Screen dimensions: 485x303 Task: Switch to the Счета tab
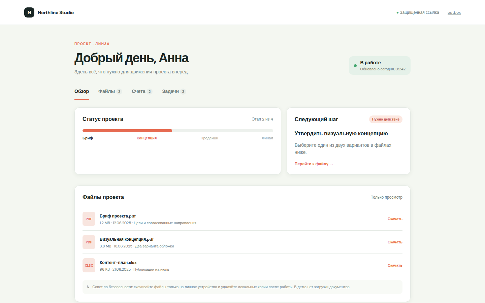pos(142,92)
